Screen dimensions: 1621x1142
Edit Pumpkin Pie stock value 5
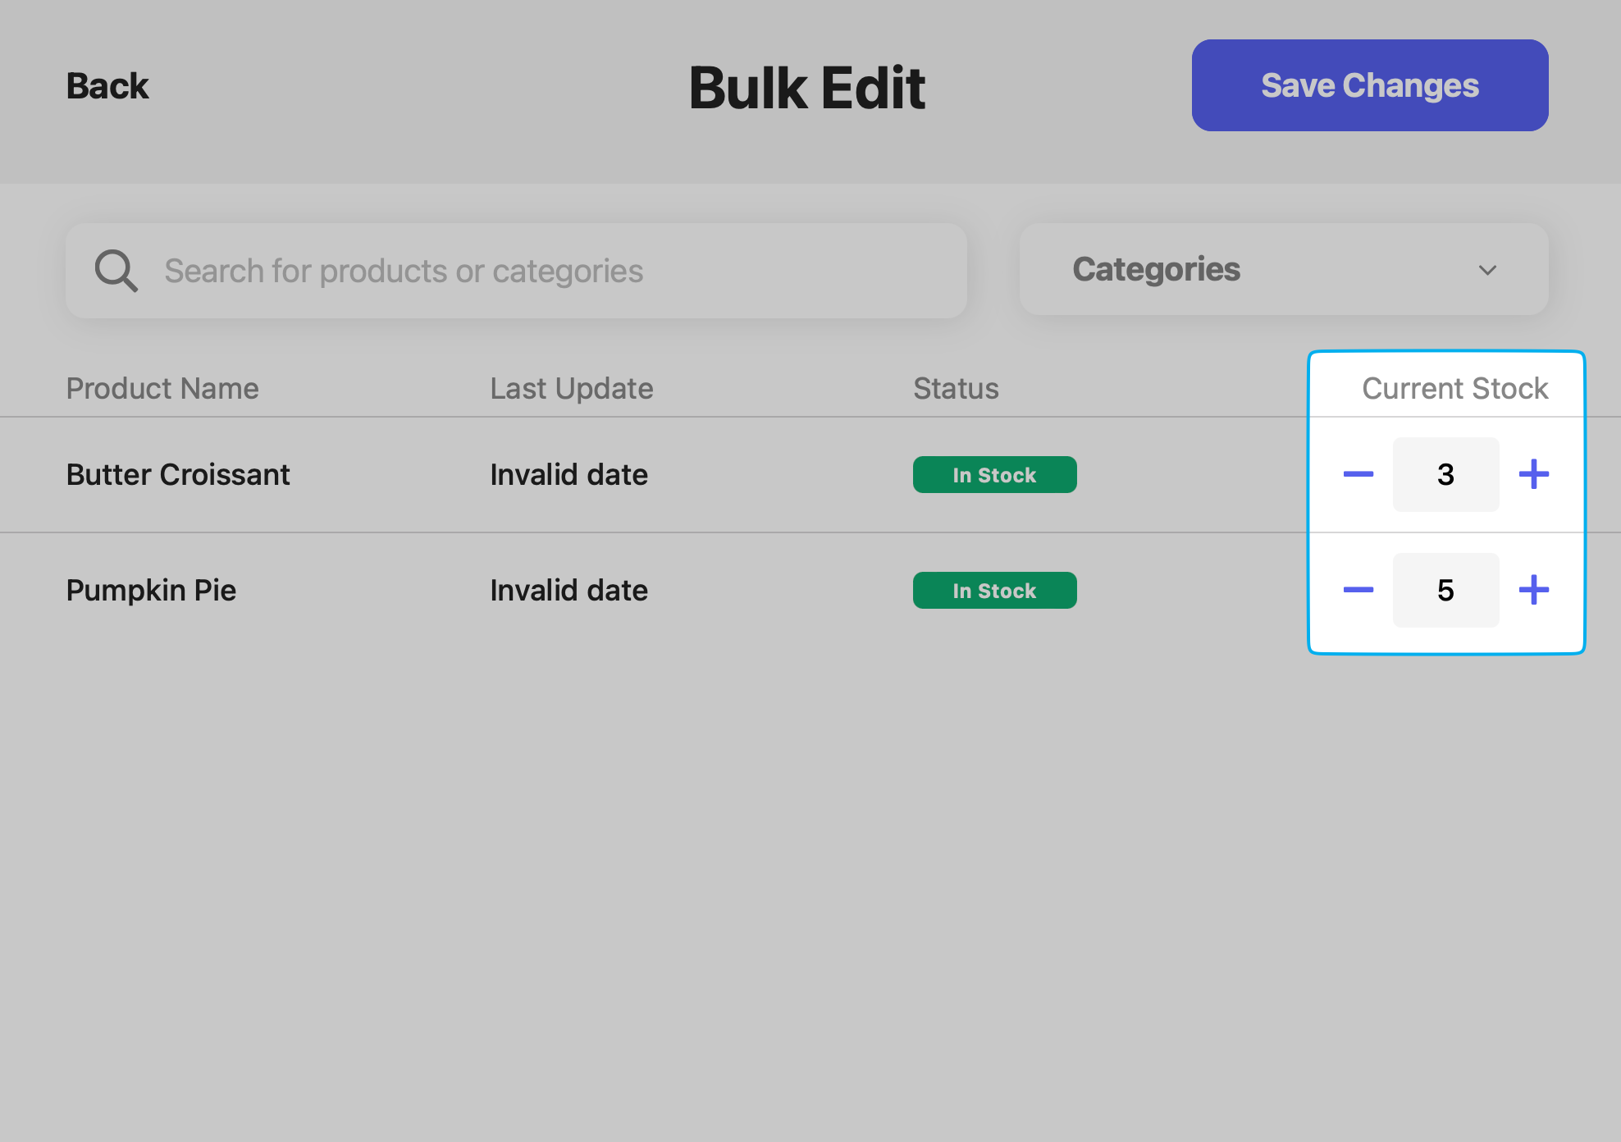pyautogui.click(x=1445, y=590)
